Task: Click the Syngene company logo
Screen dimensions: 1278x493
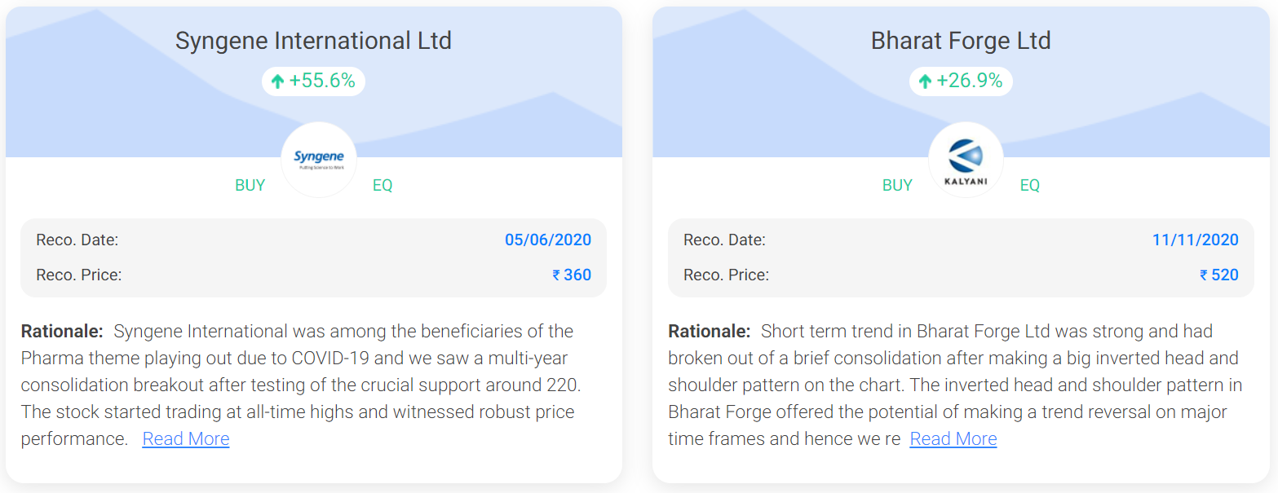Action: tap(319, 159)
